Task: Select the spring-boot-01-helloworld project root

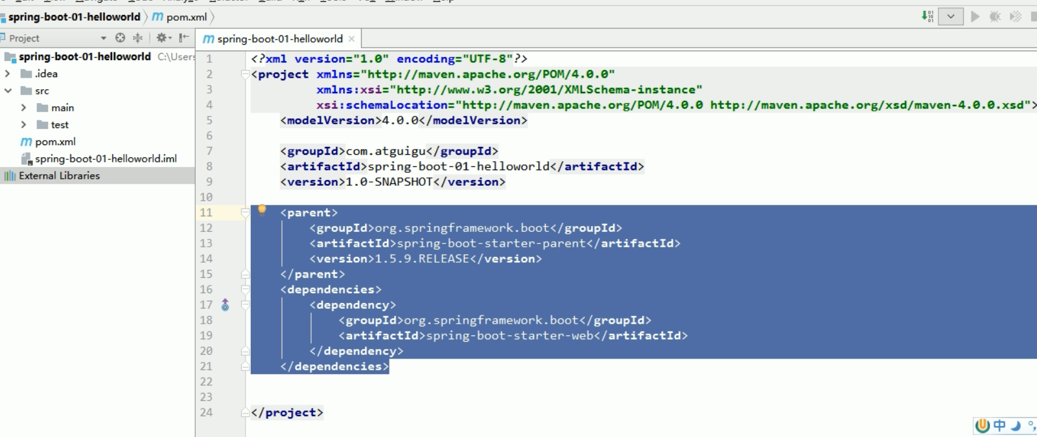Action: pyautogui.click(x=97, y=56)
